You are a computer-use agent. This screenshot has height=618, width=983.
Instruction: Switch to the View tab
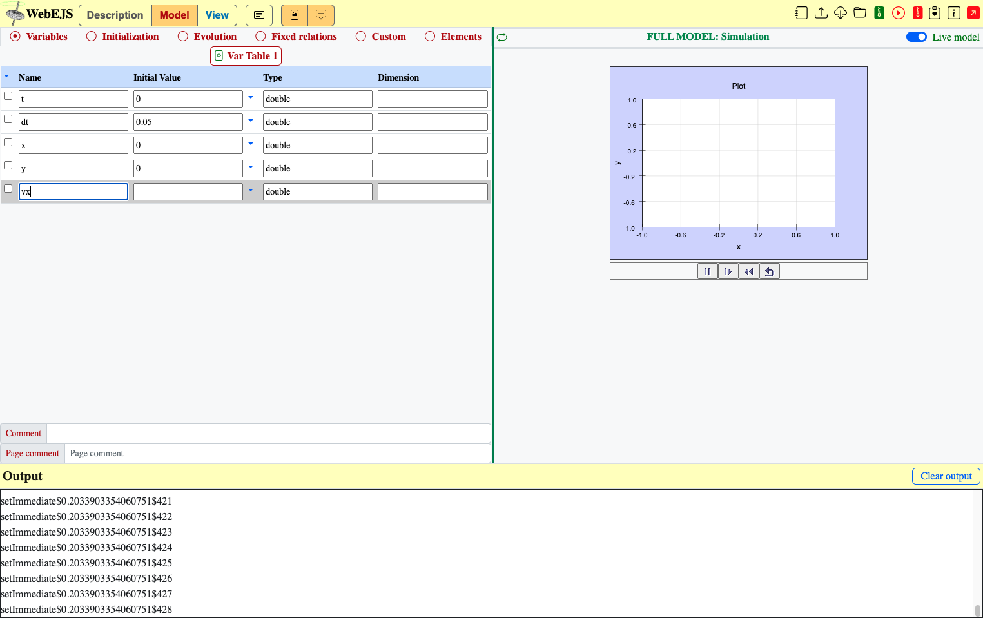[x=217, y=15]
